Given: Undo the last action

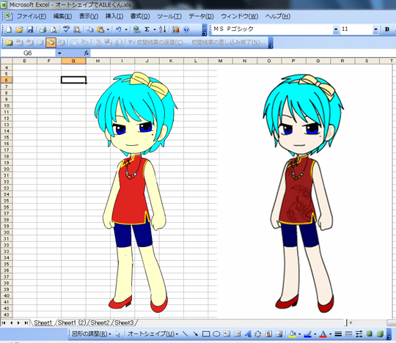Looking at the screenshot, I should [x=118, y=29].
